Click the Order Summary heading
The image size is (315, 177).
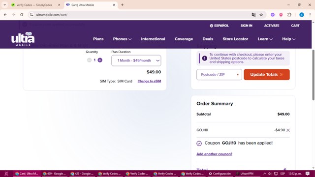click(x=215, y=104)
